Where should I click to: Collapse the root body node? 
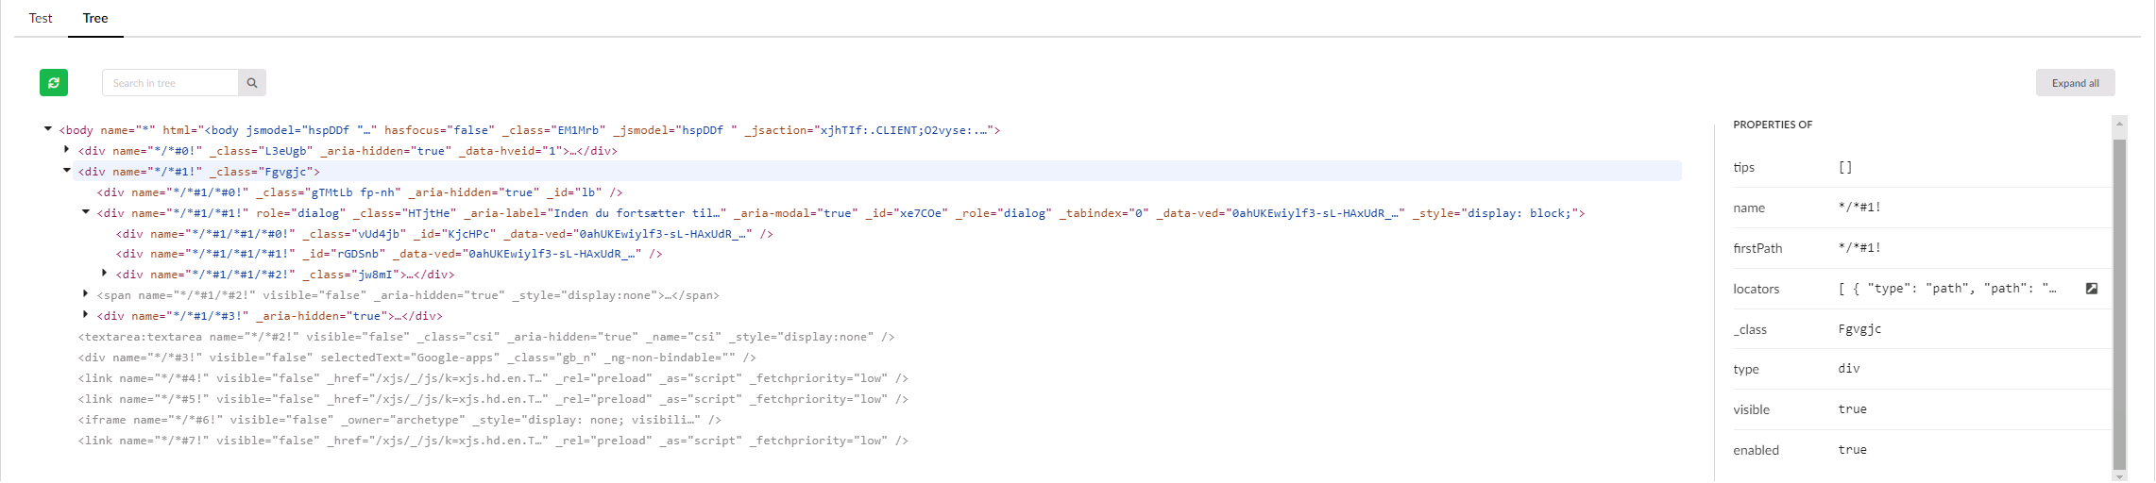pos(48,129)
